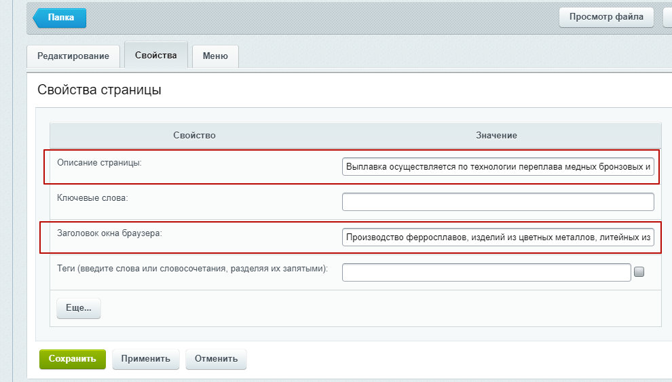Click the Ключевые слова label
Screen dimensions: 672x382
coord(93,198)
